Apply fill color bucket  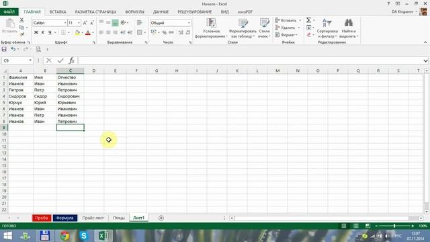coord(77,33)
